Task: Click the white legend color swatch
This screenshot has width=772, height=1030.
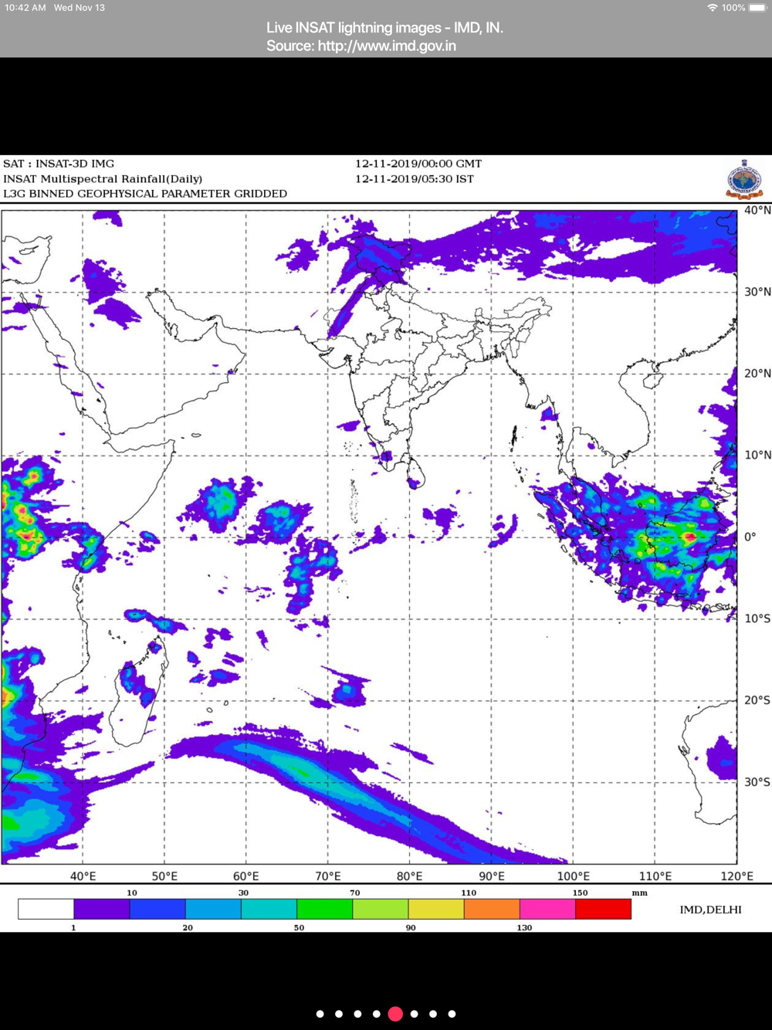Action: (46, 909)
